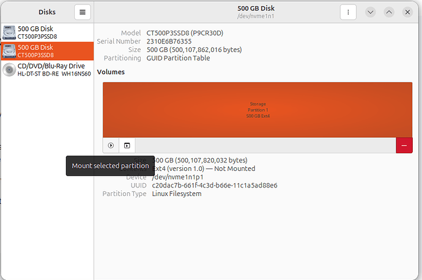422x280 pixels.
Task: Click the serial number 2310E6B76355
Action: pos(169,41)
